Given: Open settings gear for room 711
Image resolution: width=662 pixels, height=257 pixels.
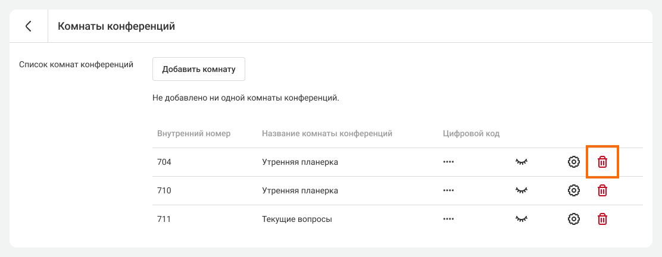Looking at the screenshot, I should click(573, 219).
